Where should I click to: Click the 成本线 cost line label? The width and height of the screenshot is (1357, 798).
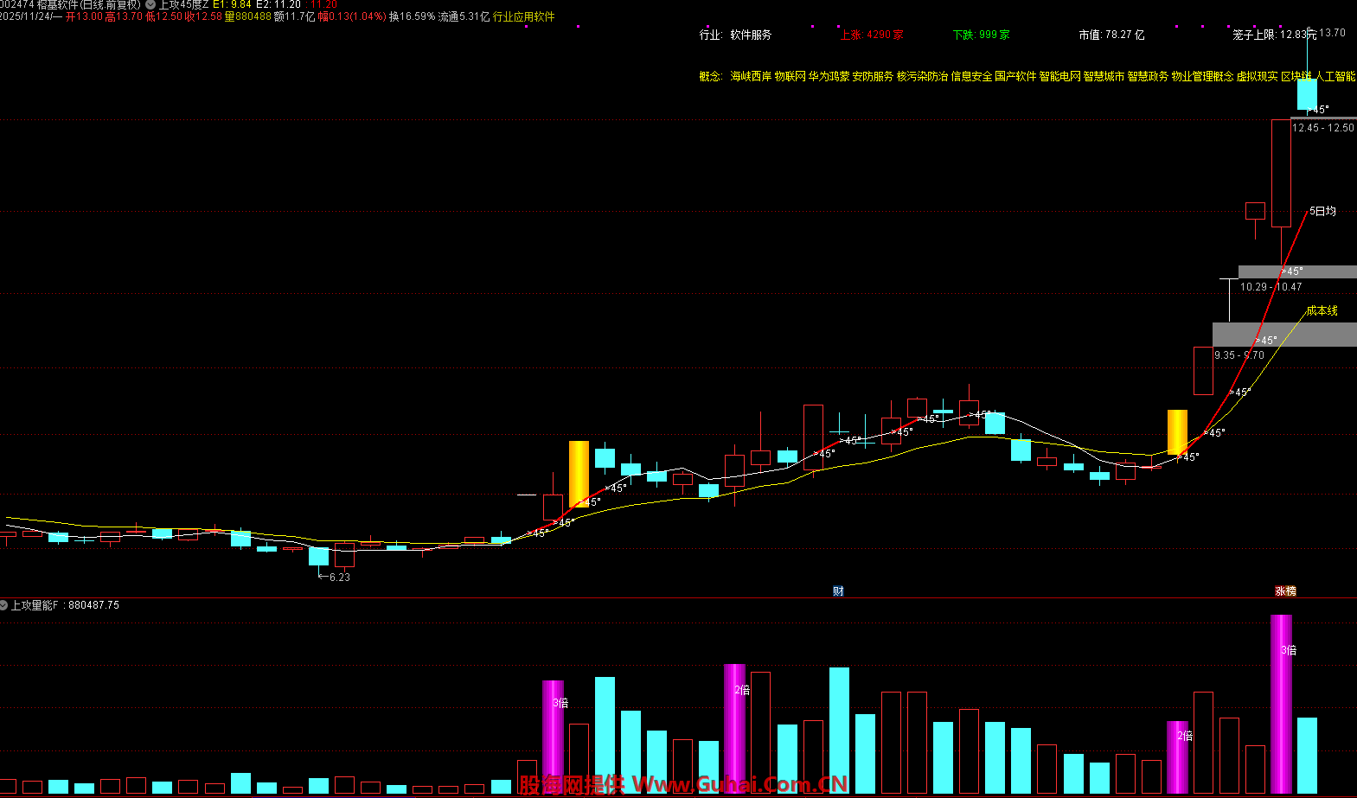point(1322,310)
